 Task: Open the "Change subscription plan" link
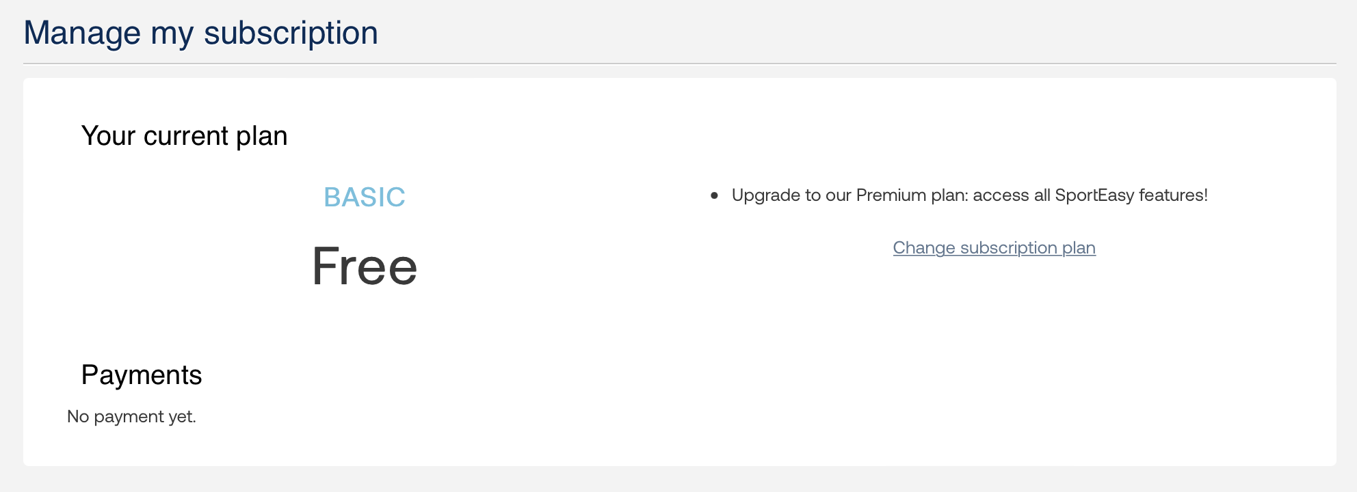pos(994,248)
